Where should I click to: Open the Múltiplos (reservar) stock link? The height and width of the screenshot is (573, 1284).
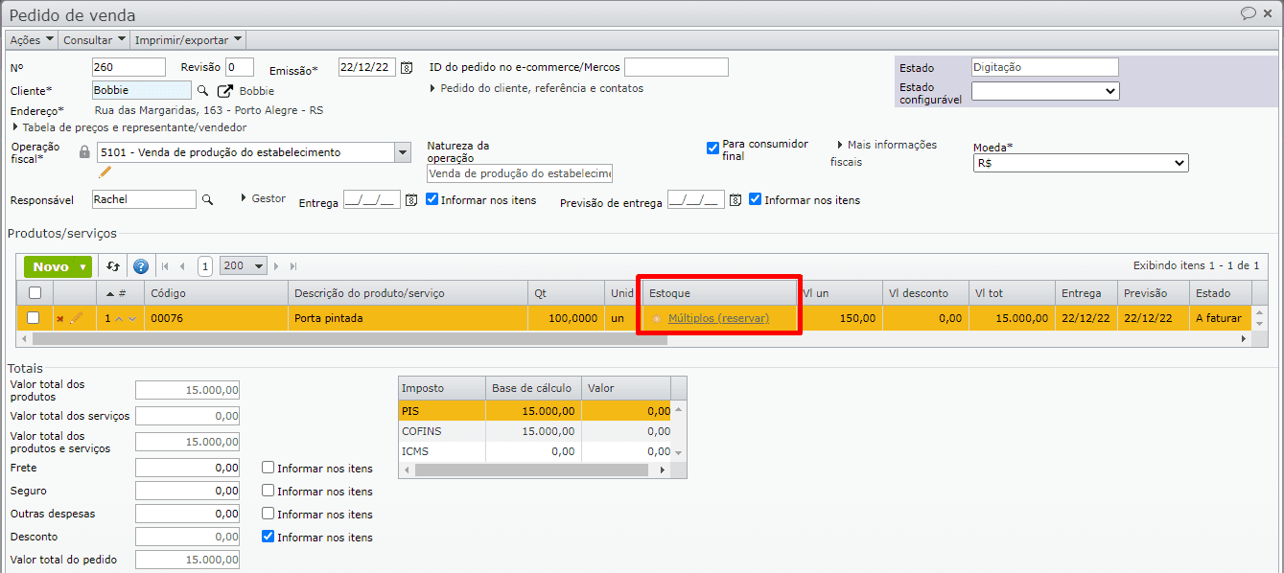pos(718,318)
